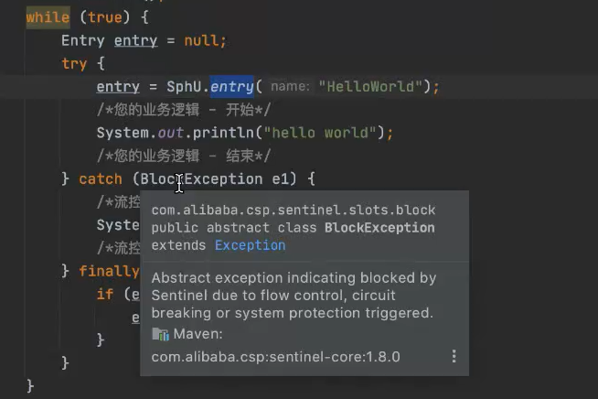Click the highlighted entry method in SphU.entry
The height and width of the screenshot is (399, 598).
(232, 87)
